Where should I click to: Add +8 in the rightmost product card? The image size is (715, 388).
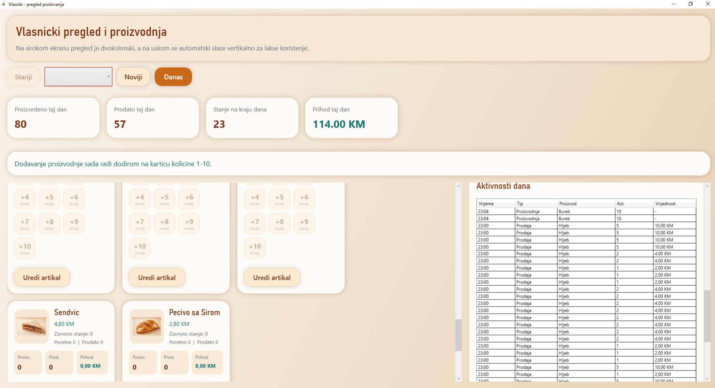[x=279, y=224]
